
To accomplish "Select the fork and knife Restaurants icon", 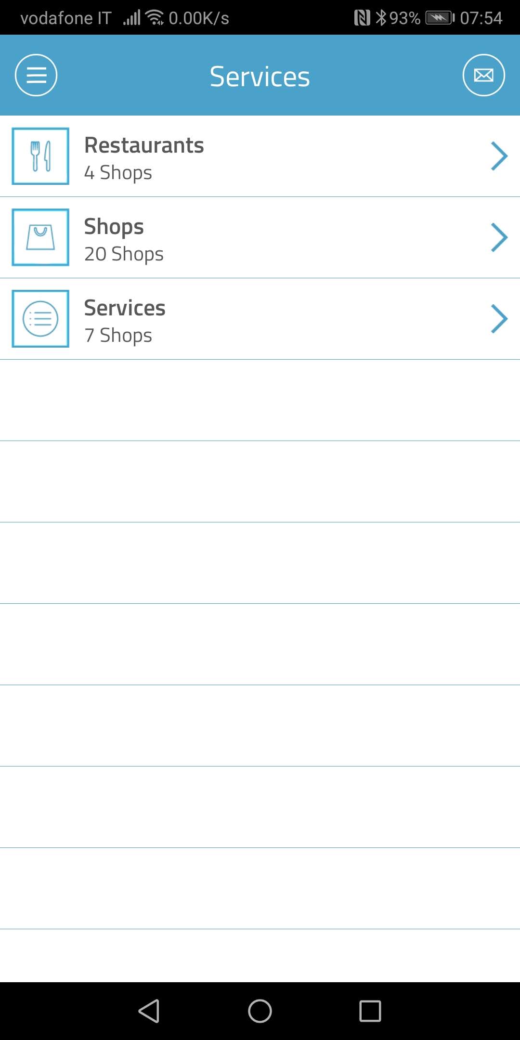I will point(40,156).
